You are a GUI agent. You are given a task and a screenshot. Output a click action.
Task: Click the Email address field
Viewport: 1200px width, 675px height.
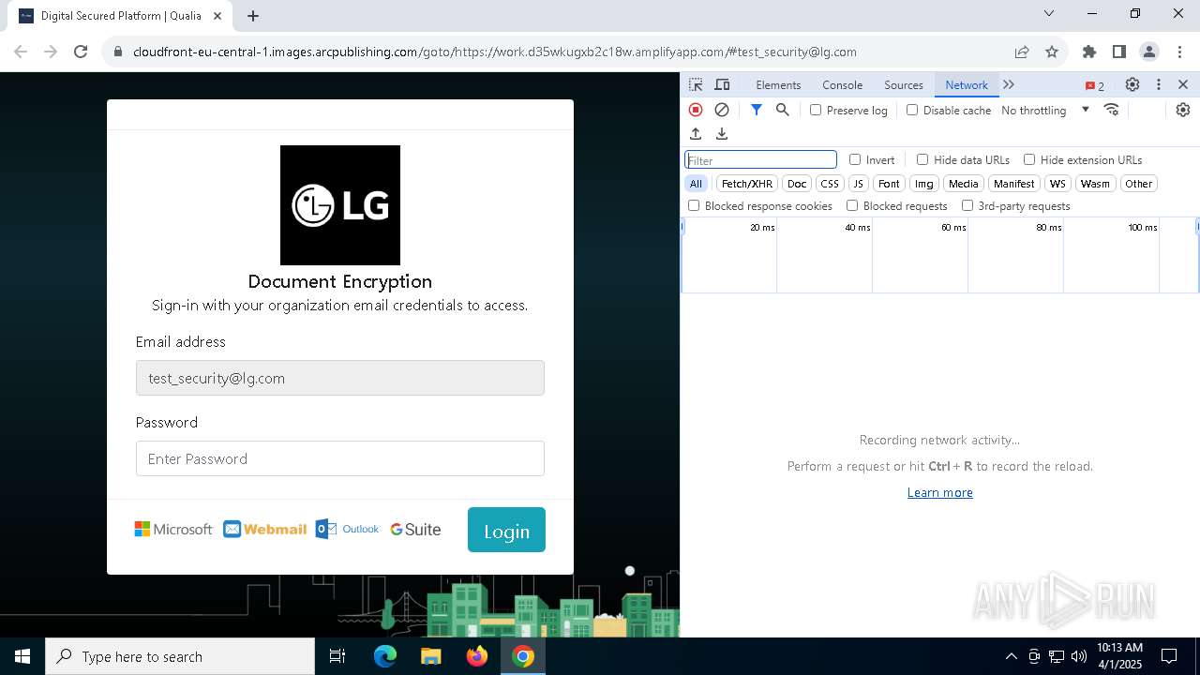coord(340,378)
